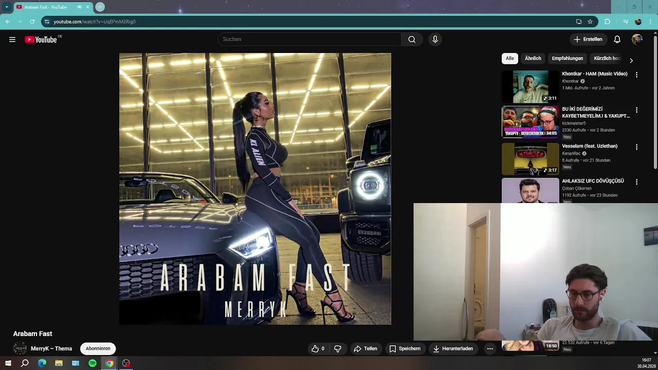Go back in Chrome browser
The height and width of the screenshot is (370, 658).
pos(8,22)
